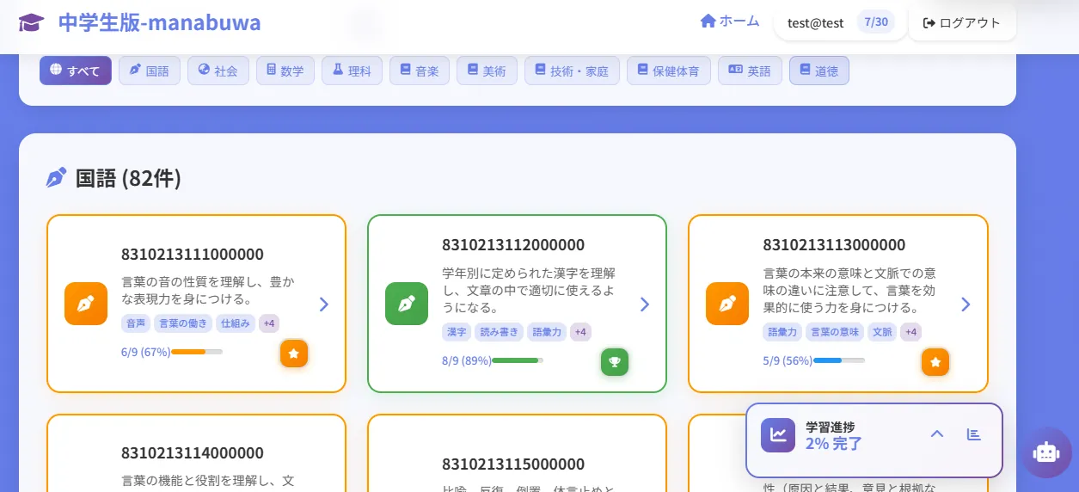Open the list view icon in 学習進捗 widget
Image resolution: width=1079 pixels, height=492 pixels.
tap(974, 434)
